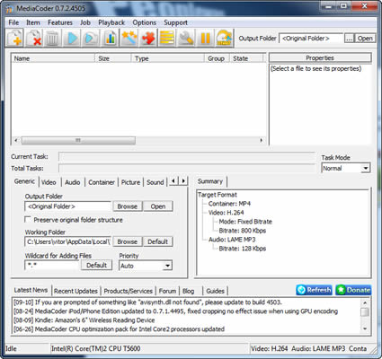The height and width of the screenshot is (359, 382).
Task: Switch to the Video tab
Action: coord(49,182)
